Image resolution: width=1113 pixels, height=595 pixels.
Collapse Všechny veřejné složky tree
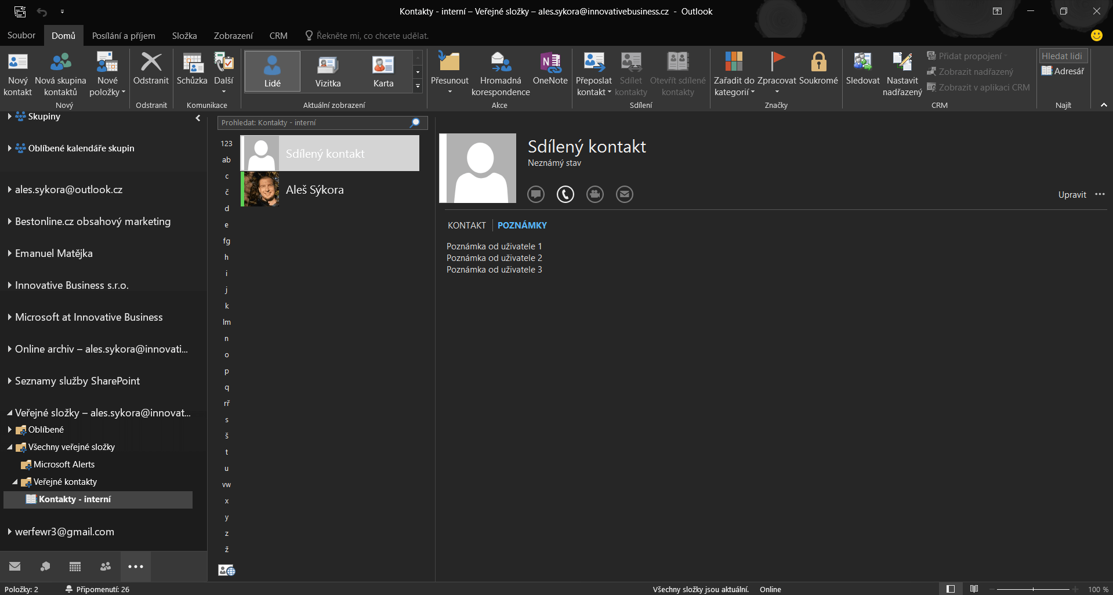(10, 447)
